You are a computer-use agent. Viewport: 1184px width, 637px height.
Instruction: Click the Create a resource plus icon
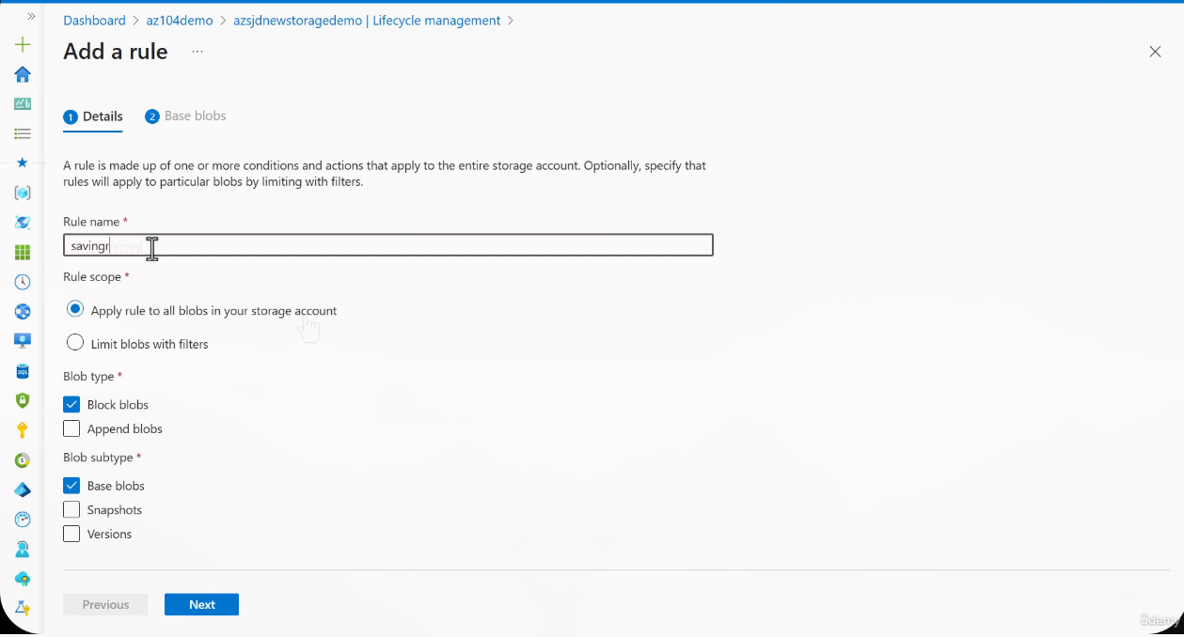tap(23, 43)
